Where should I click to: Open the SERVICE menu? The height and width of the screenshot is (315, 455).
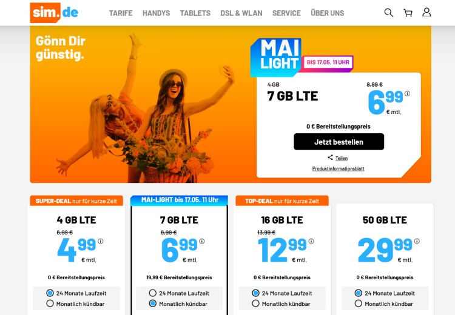click(286, 13)
